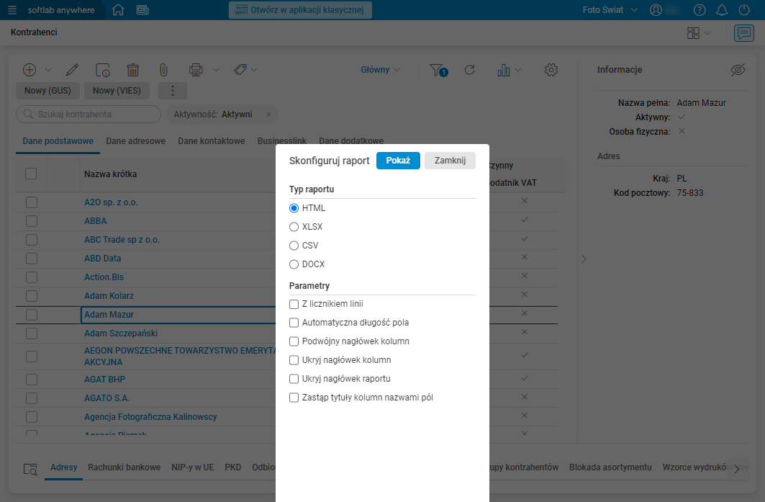The width and height of the screenshot is (765, 502).
Task: Choose the DOCX report type
Action: coord(294,264)
